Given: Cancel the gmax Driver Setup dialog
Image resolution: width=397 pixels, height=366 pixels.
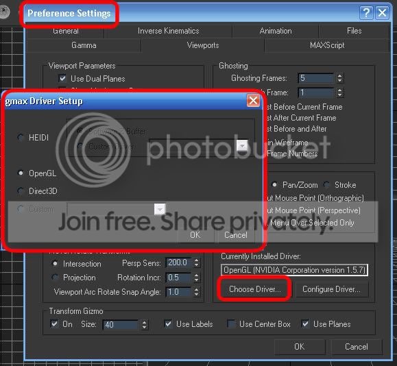Looking at the screenshot, I should 235,235.
